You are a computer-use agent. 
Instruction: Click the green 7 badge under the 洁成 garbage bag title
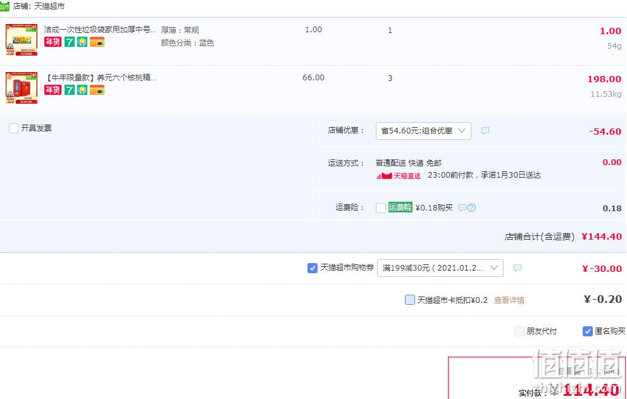pos(70,42)
